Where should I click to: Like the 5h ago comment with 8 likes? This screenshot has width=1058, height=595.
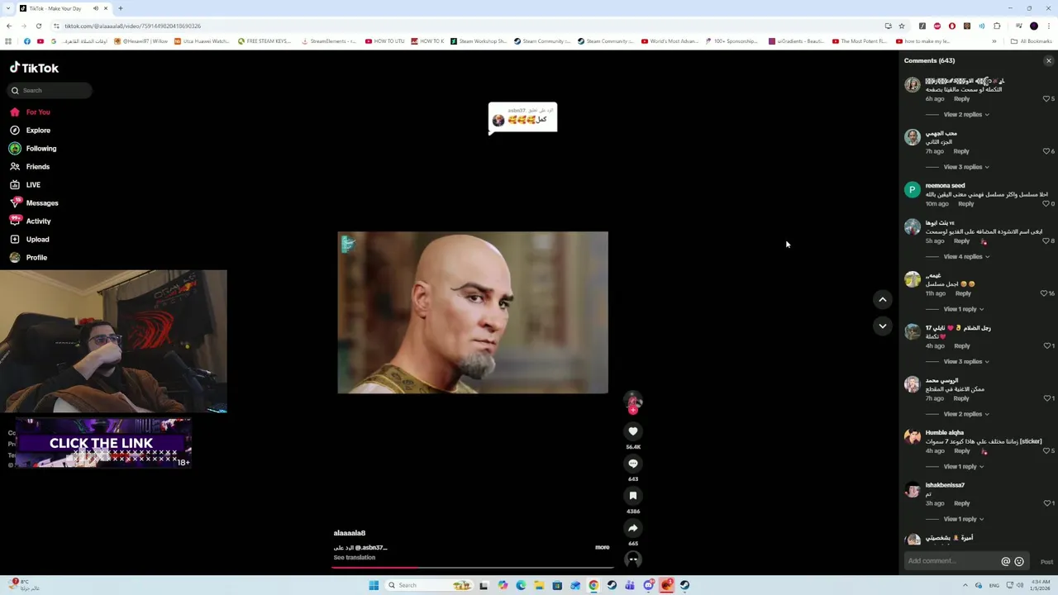pos(1046,241)
